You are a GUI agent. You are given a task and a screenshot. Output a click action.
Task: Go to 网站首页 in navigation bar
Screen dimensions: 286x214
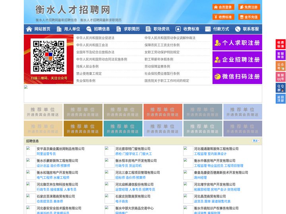pyautogui.click(x=43, y=29)
